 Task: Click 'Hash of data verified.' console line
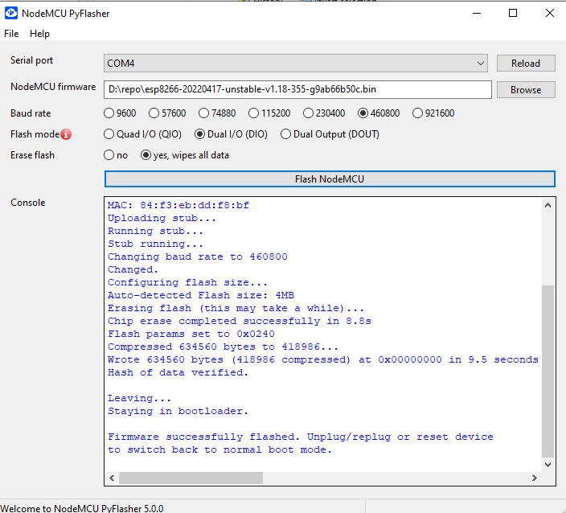click(x=178, y=372)
